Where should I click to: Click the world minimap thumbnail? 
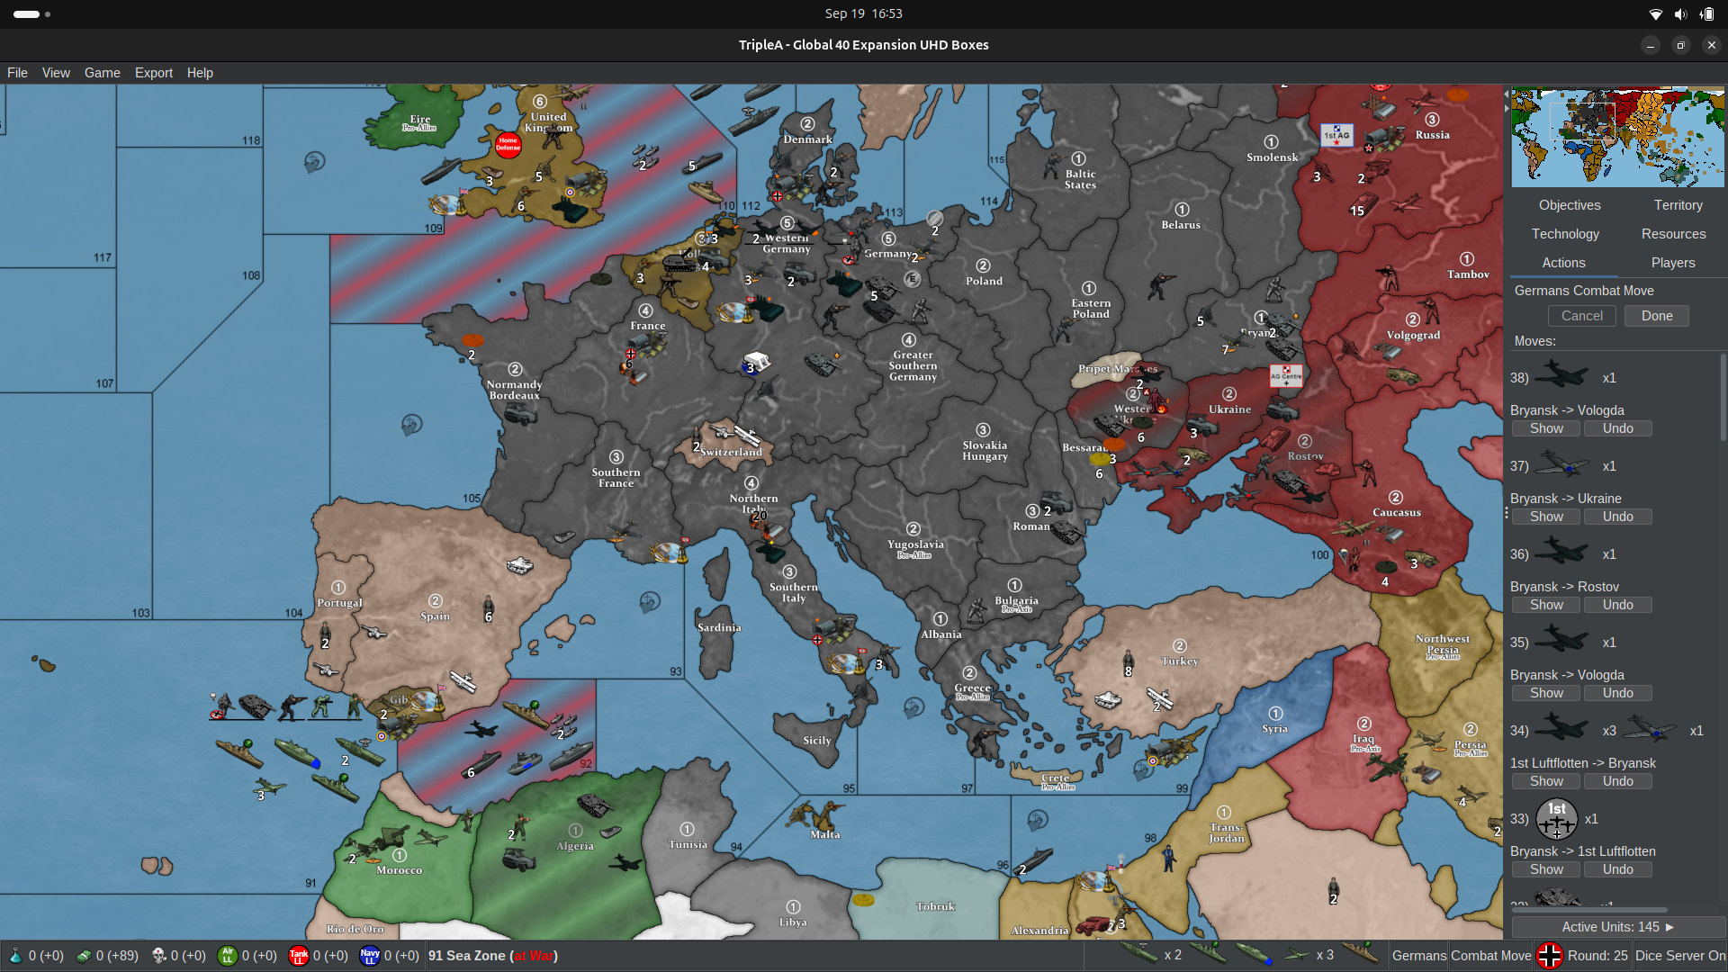click(1617, 137)
